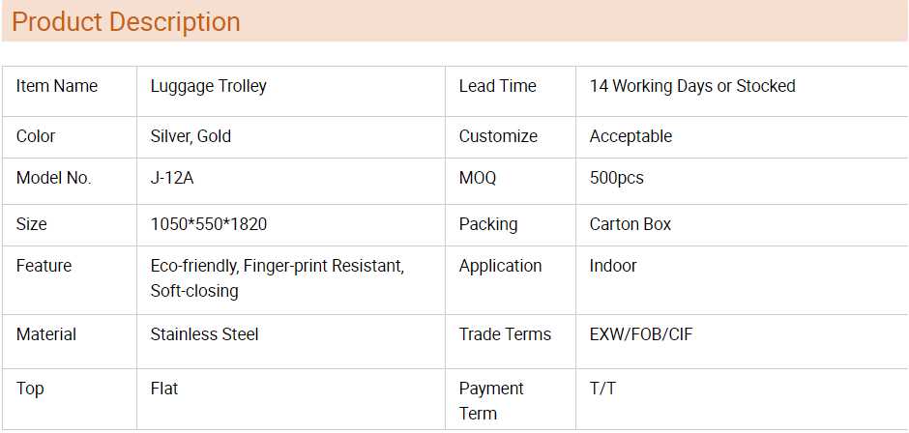Select the Luggage Trolley value cell
This screenshot has height=433, width=909.
pyautogui.click(x=209, y=86)
